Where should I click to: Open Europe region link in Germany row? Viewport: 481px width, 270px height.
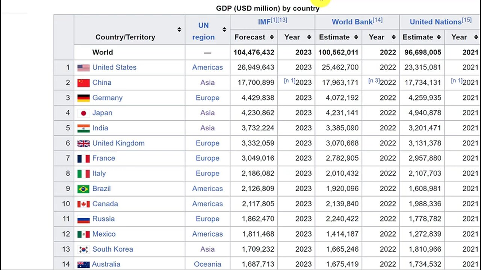pyautogui.click(x=207, y=98)
